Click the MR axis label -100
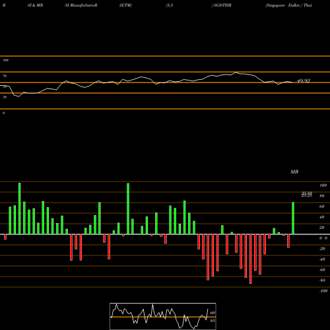 coord(323,291)
